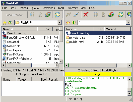Image resolution: width=133 pixels, height=102 pixels.
Task: Click the globe transfer icon in left toolbar
Action: pyautogui.click(x=48, y=15)
